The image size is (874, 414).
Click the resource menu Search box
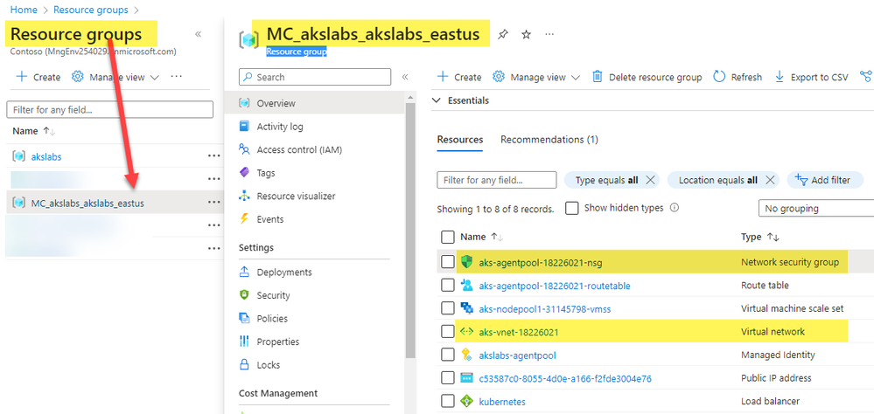[x=315, y=77]
